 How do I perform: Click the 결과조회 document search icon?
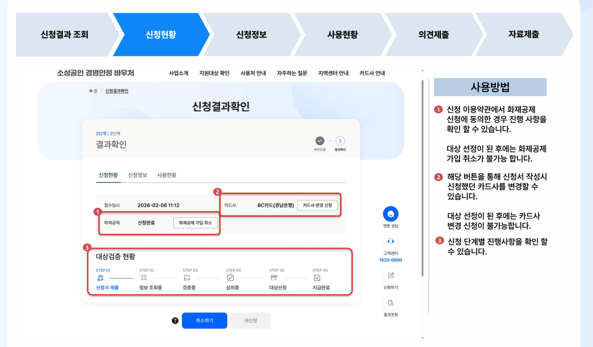(390, 303)
